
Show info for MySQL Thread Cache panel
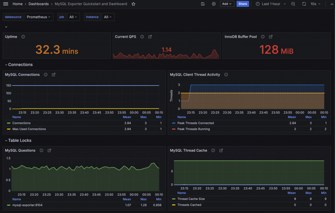click(x=213, y=150)
